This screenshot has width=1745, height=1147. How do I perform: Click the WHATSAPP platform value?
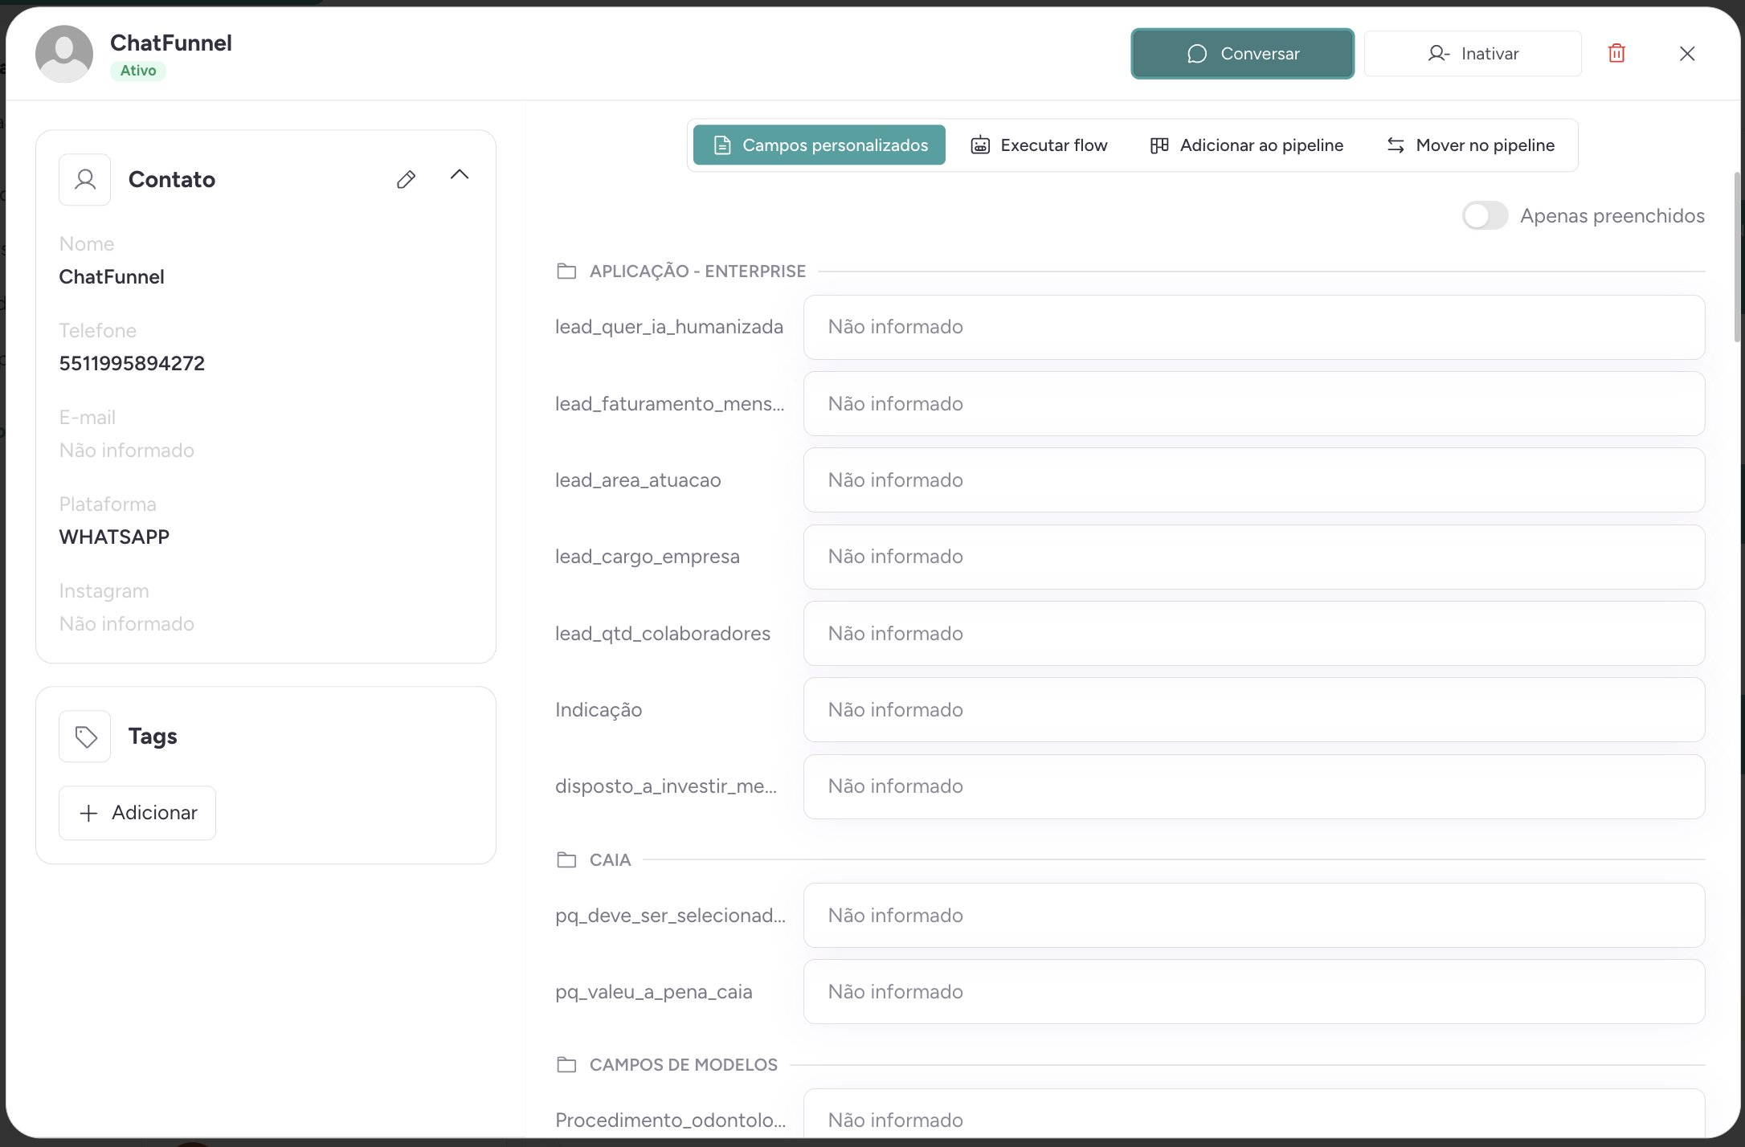pos(114,537)
